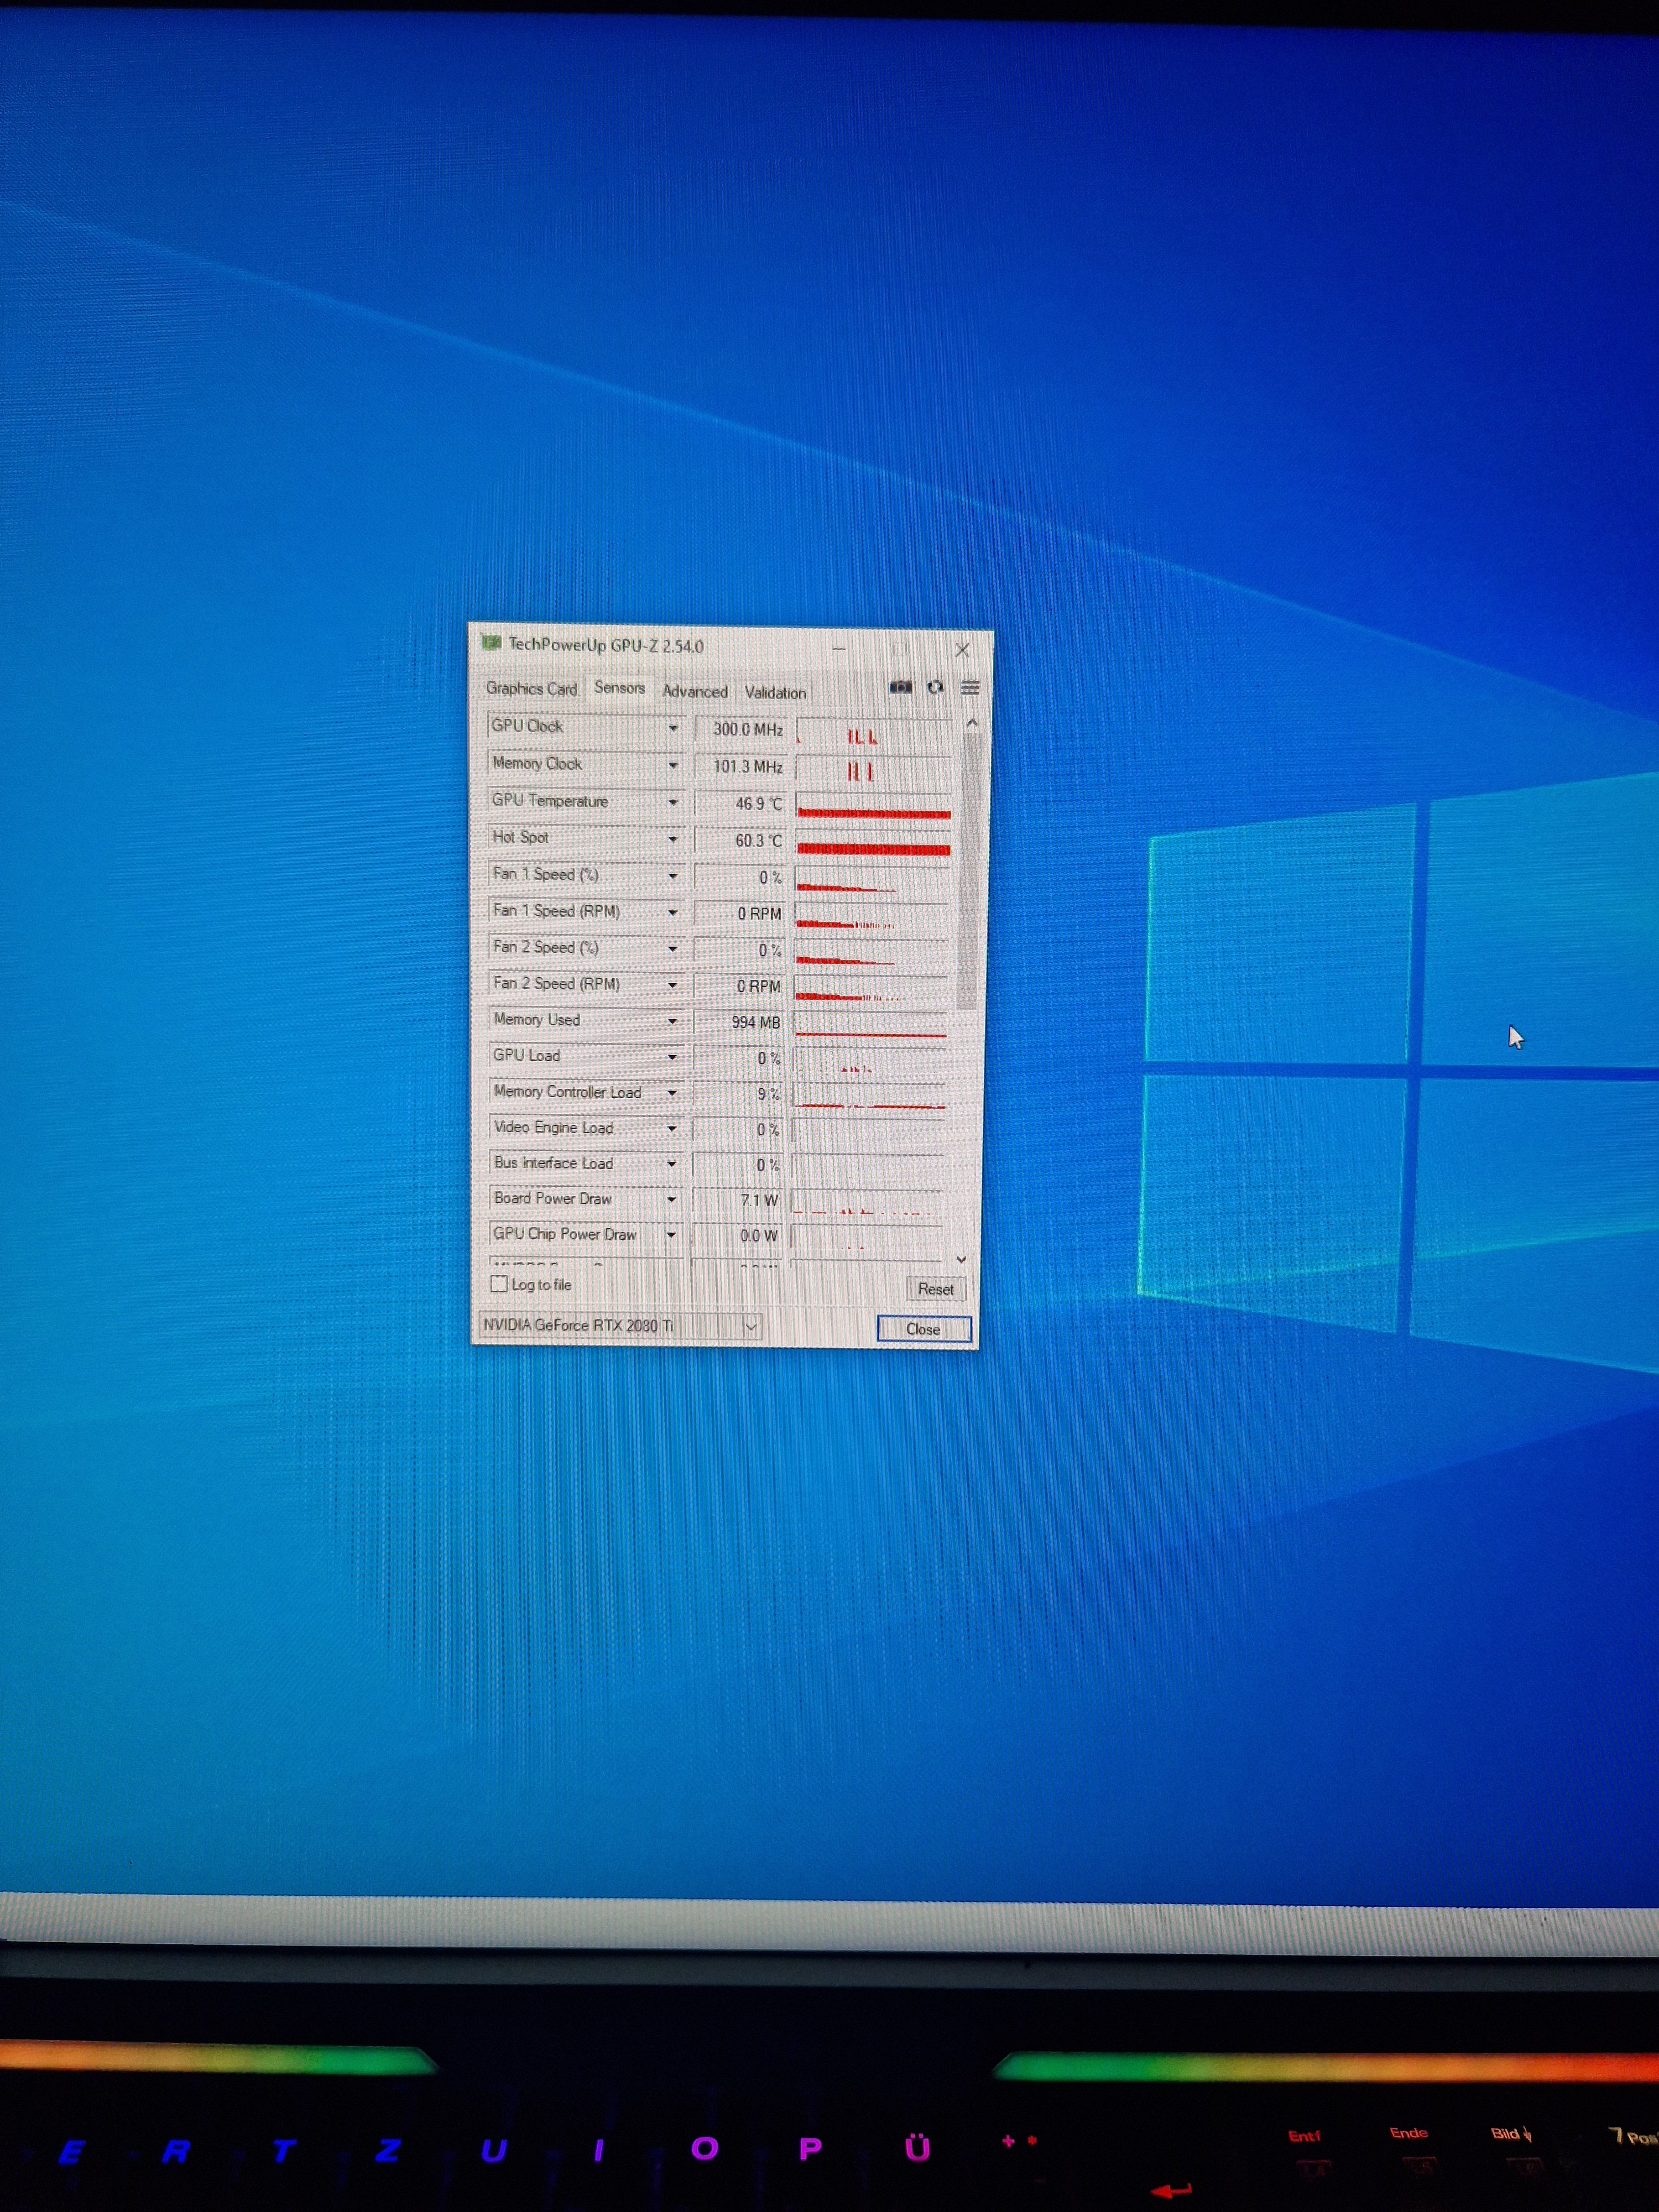The width and height of the screenshot is (1659, 2212).
Task: Minimize the GPU-Z window
Action: (839, 649)
